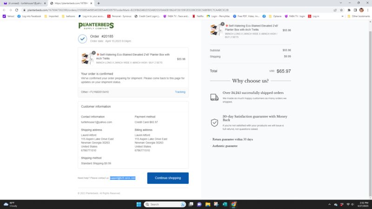Open the browser extensions puzzle icon
Image resolution: width=372 pixels, height=209 pixels.
pos(349,10)
